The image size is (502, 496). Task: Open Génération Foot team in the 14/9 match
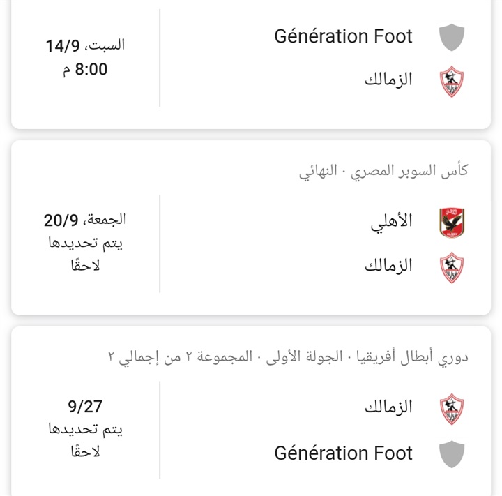pyautogui.click(x=343, y=36)
